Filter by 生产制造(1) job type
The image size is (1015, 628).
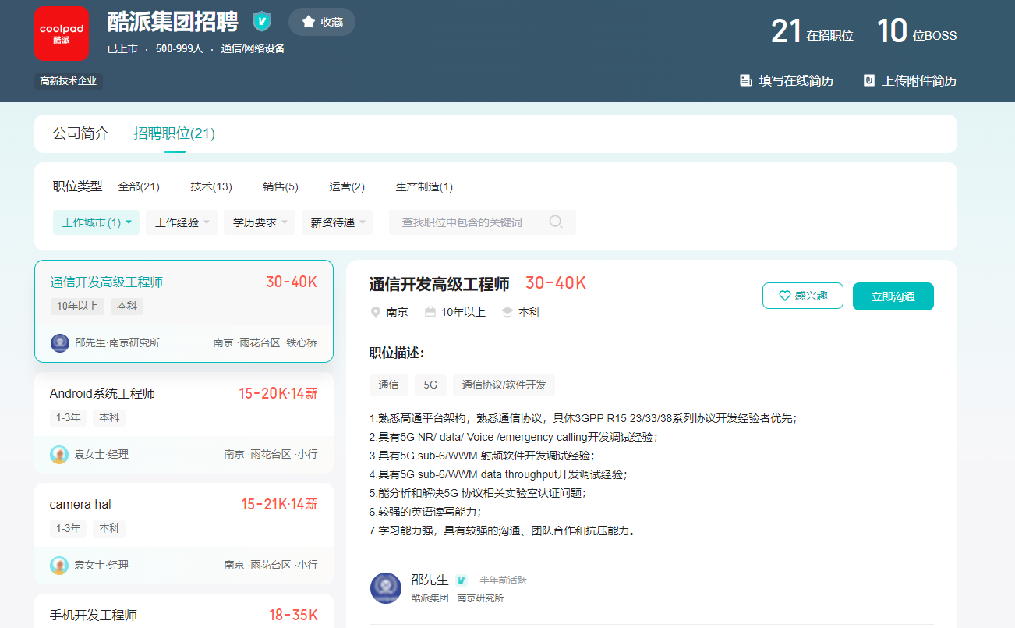(x=424, y=186)
